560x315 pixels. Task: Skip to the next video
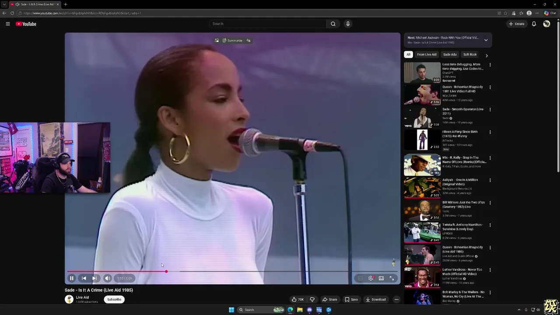94,278
